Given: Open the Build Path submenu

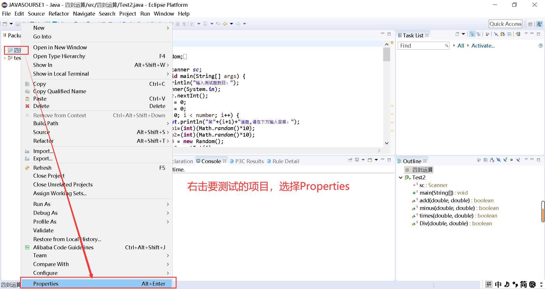Looking at the screenshot, I should point(97,123).
